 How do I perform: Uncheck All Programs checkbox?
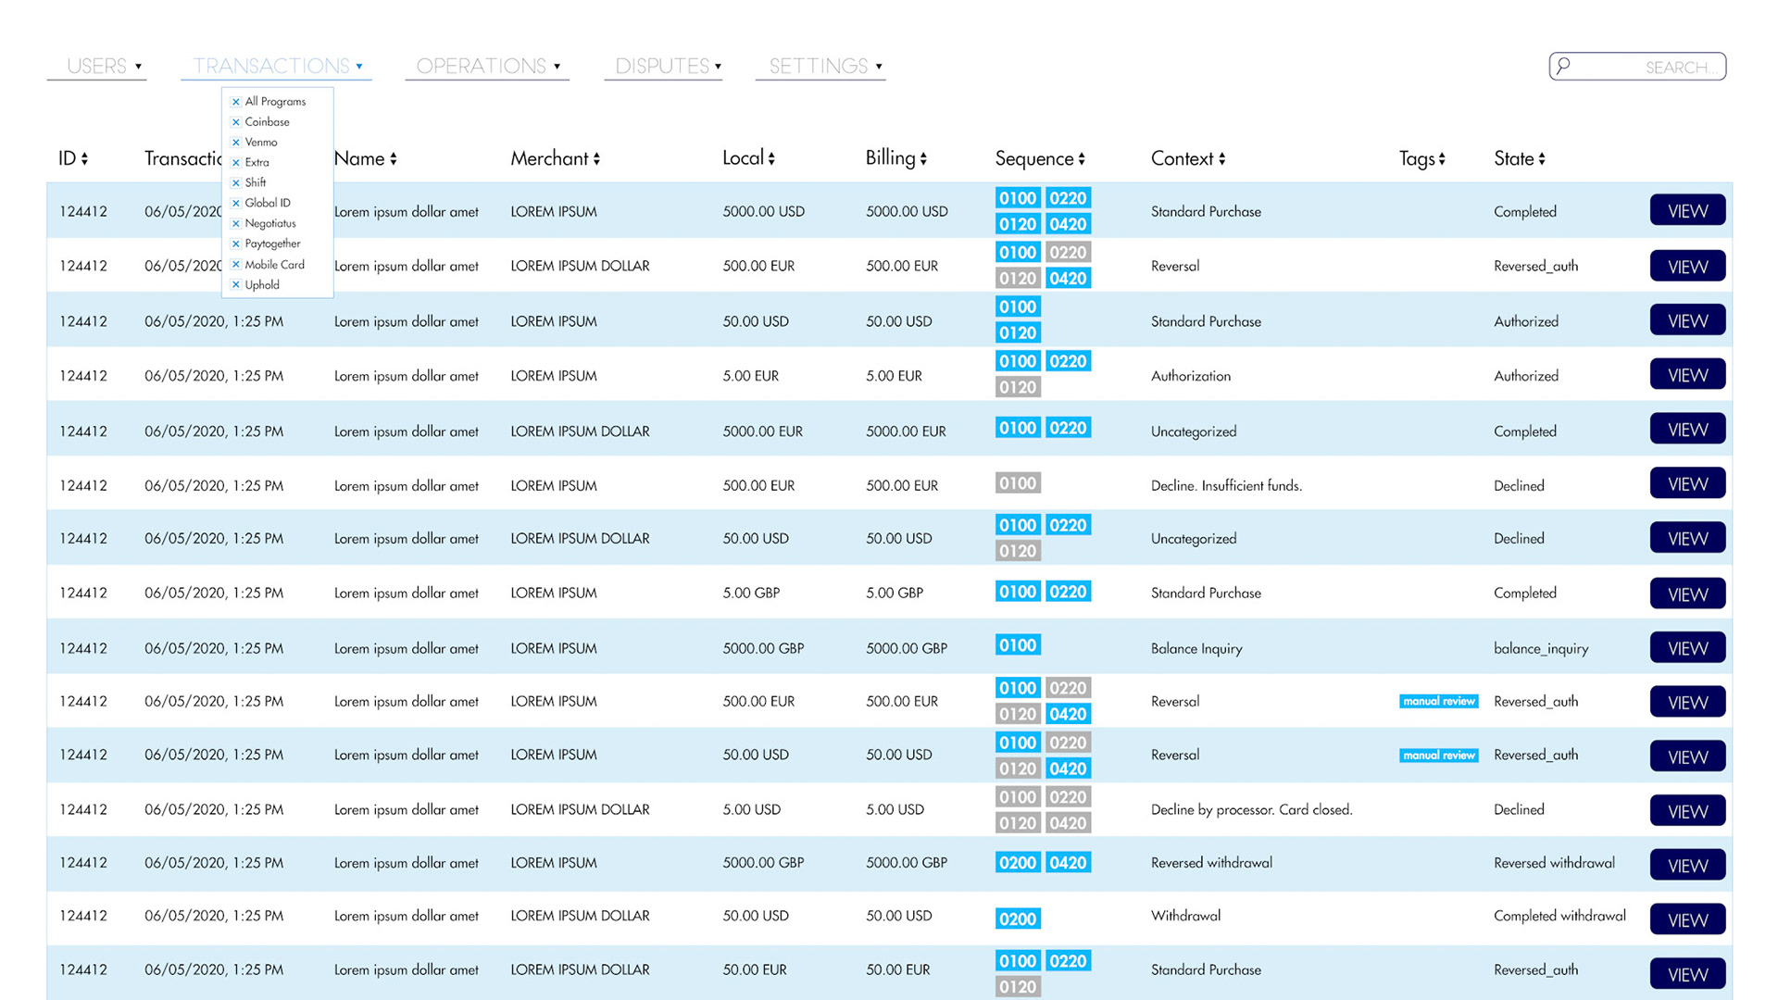(x=236, y=102)
